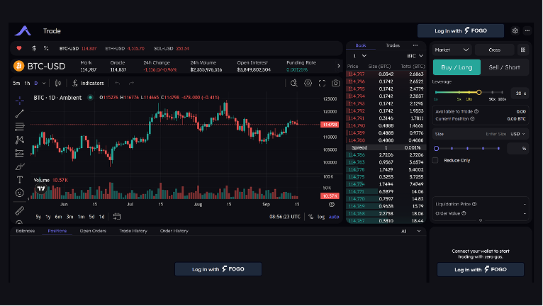Toggle auto scale on chart
The width and height of the screenshot is (543, 306).
point(334,217)
